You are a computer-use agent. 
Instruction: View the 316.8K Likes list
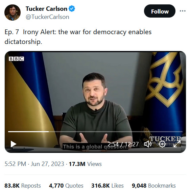click(x=108, y=186)
